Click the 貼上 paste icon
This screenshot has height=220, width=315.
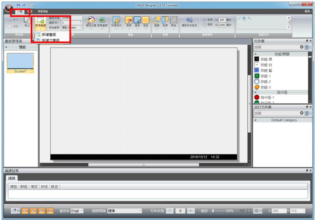click(27, 22)
